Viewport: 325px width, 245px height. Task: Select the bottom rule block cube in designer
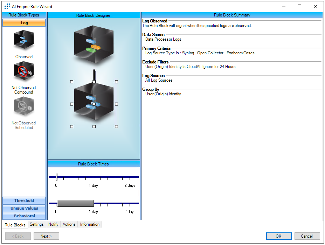tap(94, 104)
